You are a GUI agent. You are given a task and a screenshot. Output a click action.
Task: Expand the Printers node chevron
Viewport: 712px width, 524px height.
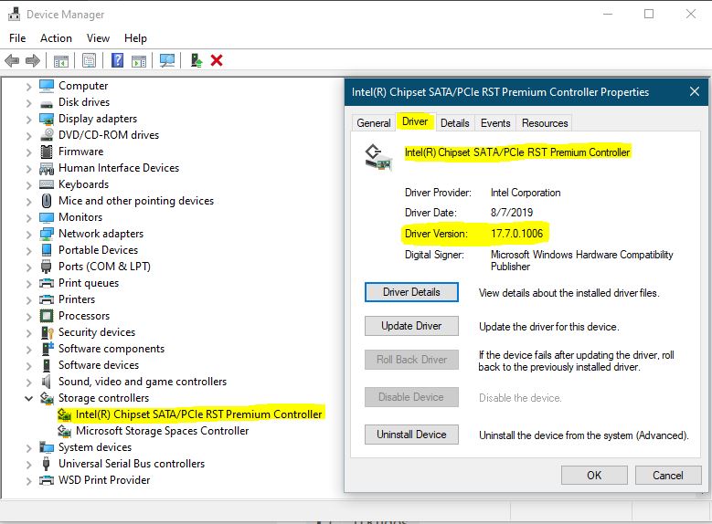pyautogui.click(x=28, y=299)
